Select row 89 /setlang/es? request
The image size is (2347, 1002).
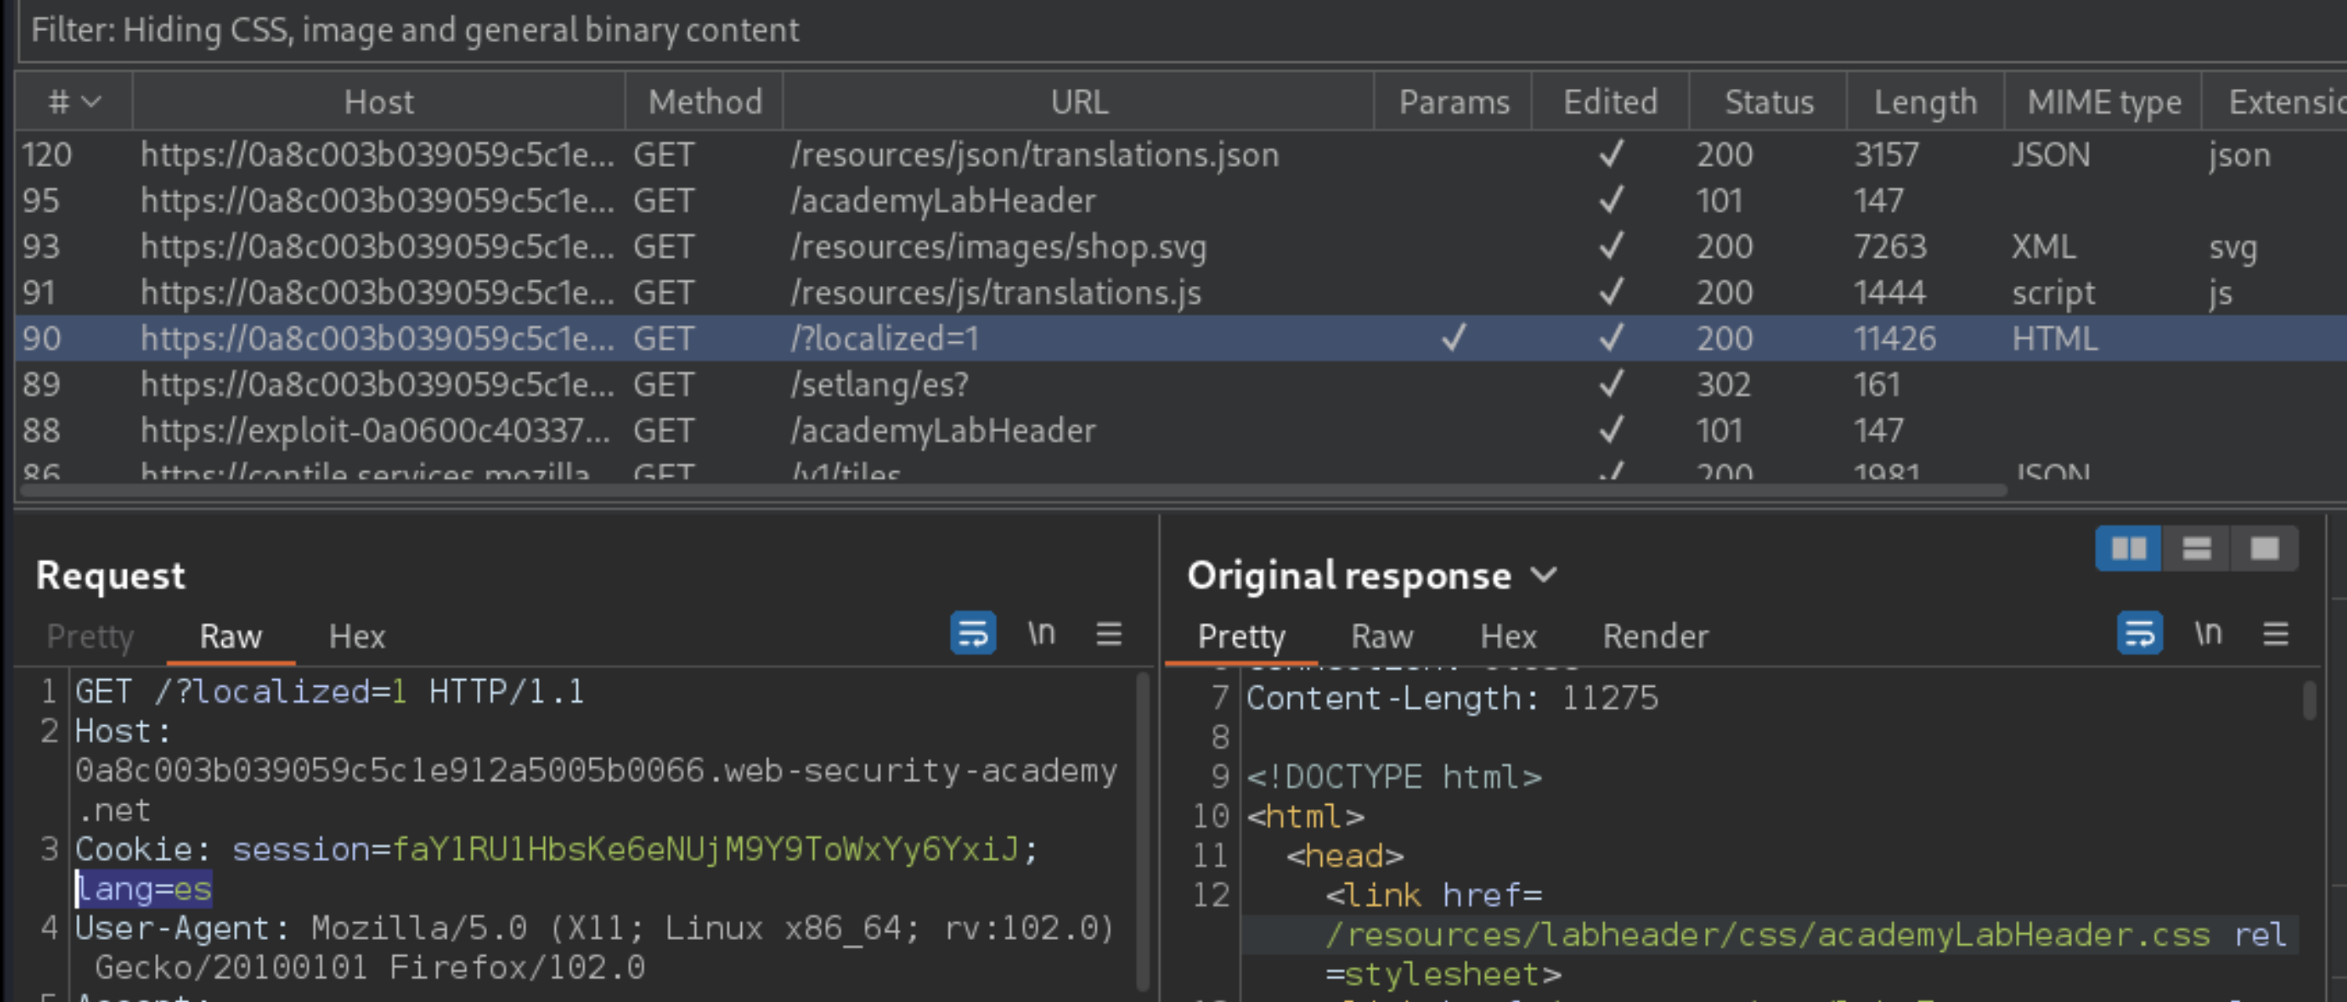click(x=1181, y=385)
